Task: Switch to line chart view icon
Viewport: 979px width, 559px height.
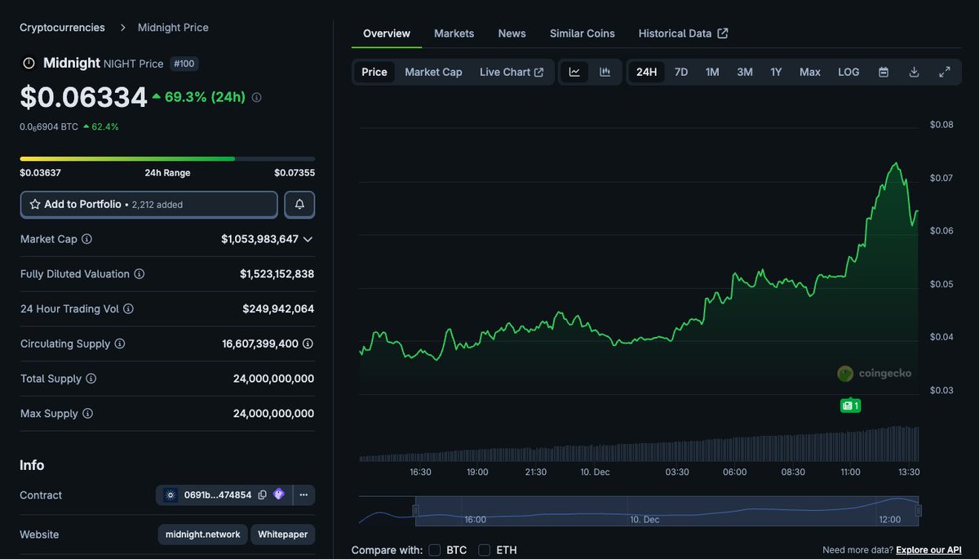Action: 574,72
